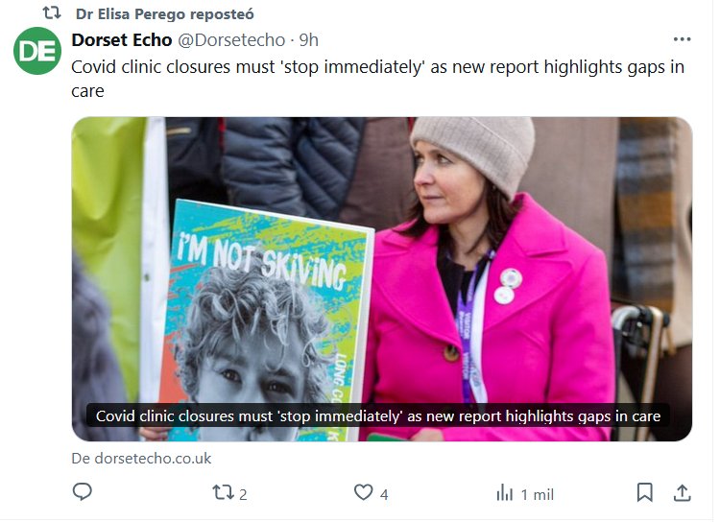Click the image caption headline overlay
720x522 pixels.
[378, 415]
